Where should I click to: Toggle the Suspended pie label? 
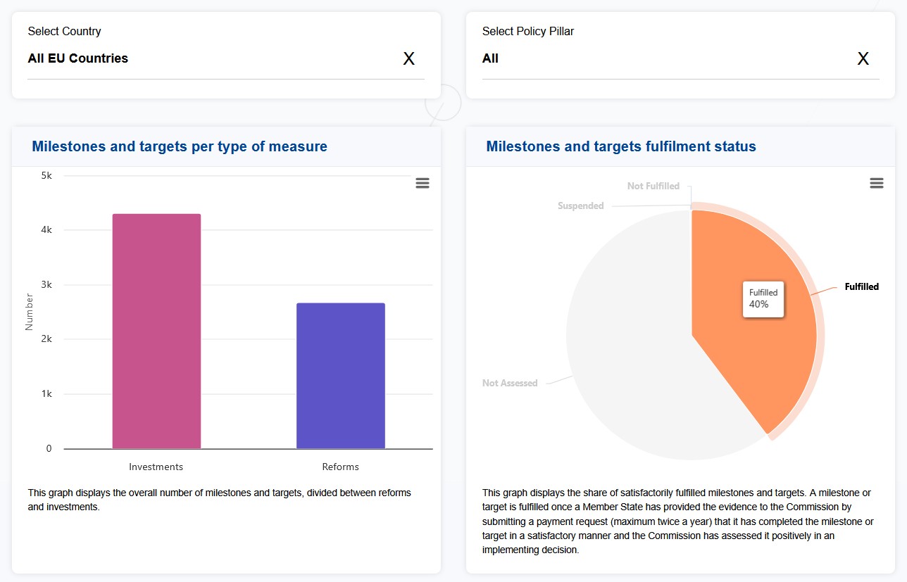pyautogui.click(x=580, y=206)
